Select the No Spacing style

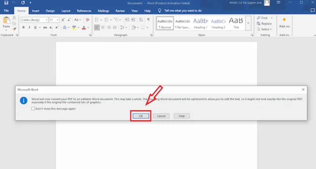183,23
